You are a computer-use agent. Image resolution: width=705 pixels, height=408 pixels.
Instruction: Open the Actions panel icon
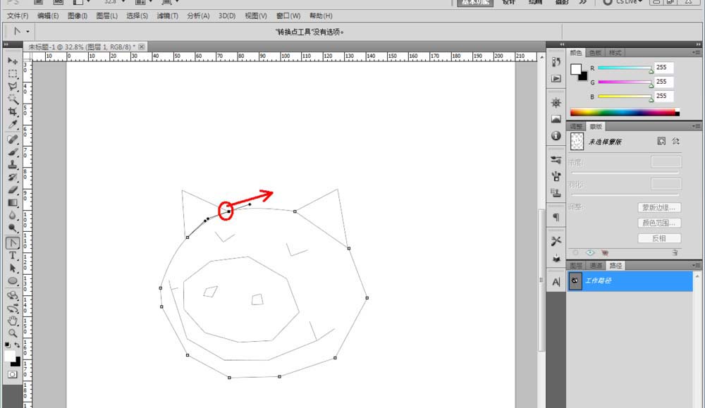pos(556,79)
